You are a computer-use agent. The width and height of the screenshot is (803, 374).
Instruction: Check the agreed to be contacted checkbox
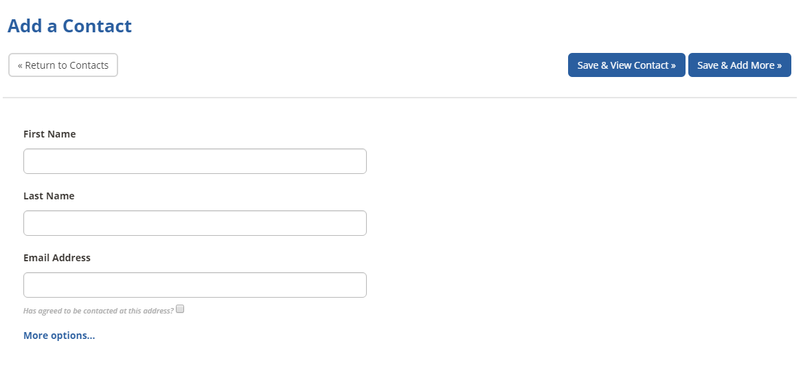click(x=180, y=309)
